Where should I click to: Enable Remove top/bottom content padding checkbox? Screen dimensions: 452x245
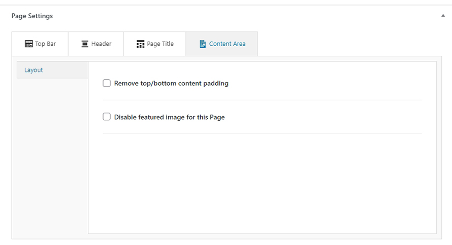[x=107, y=83]
